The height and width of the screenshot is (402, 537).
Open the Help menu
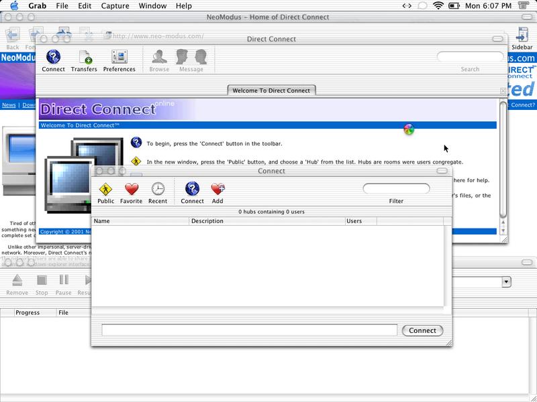tap(184, 6)
